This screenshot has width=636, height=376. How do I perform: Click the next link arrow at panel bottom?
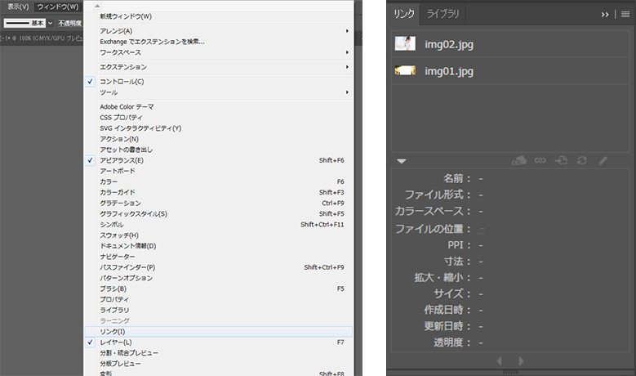[x=522, y=360]
